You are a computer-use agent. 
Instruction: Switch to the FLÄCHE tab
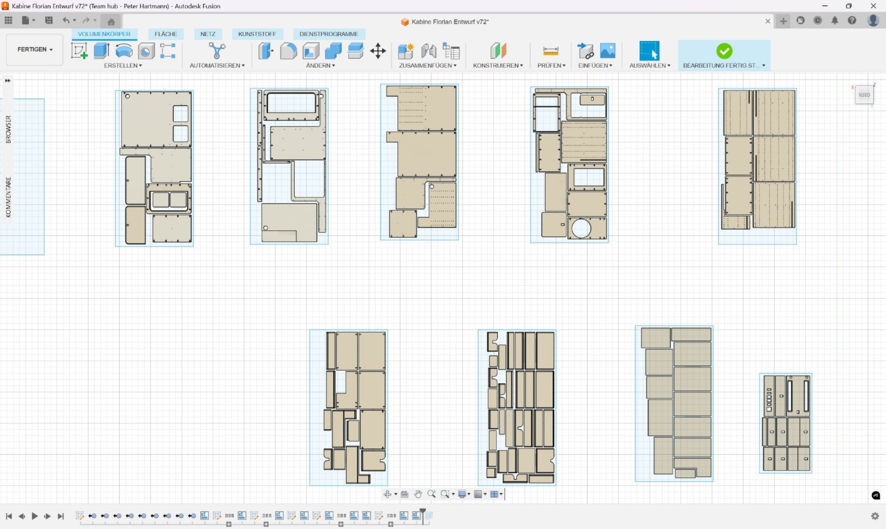click(x=166, y=34)
